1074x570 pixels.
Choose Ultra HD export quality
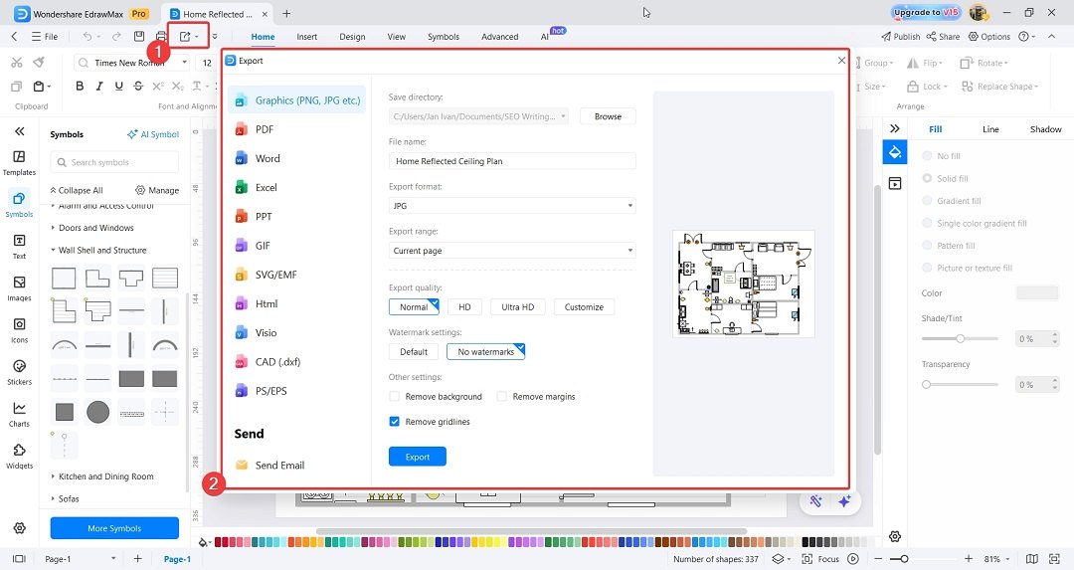pos(517,307)
